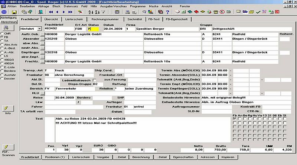Click into the Text memo area
This screenshot has height=165, width=297.
pyautogui.click(x=143, y=130)
